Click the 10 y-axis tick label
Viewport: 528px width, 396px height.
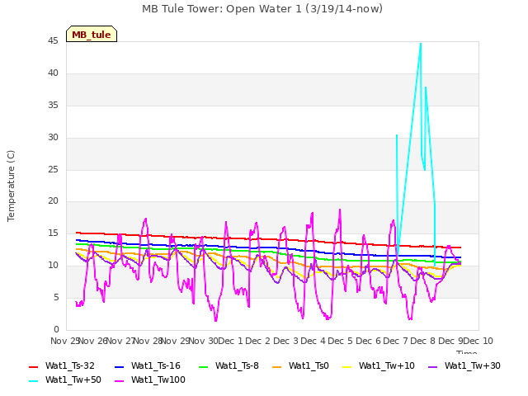pos(53,266)
